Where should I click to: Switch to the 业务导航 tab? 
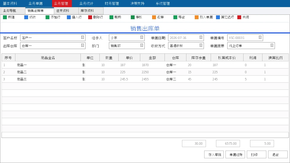(x=13, y=11)
